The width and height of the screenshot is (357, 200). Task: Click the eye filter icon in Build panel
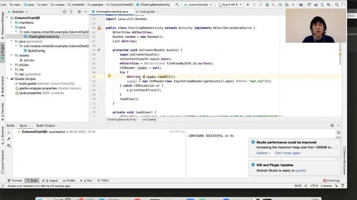point(9,146)
